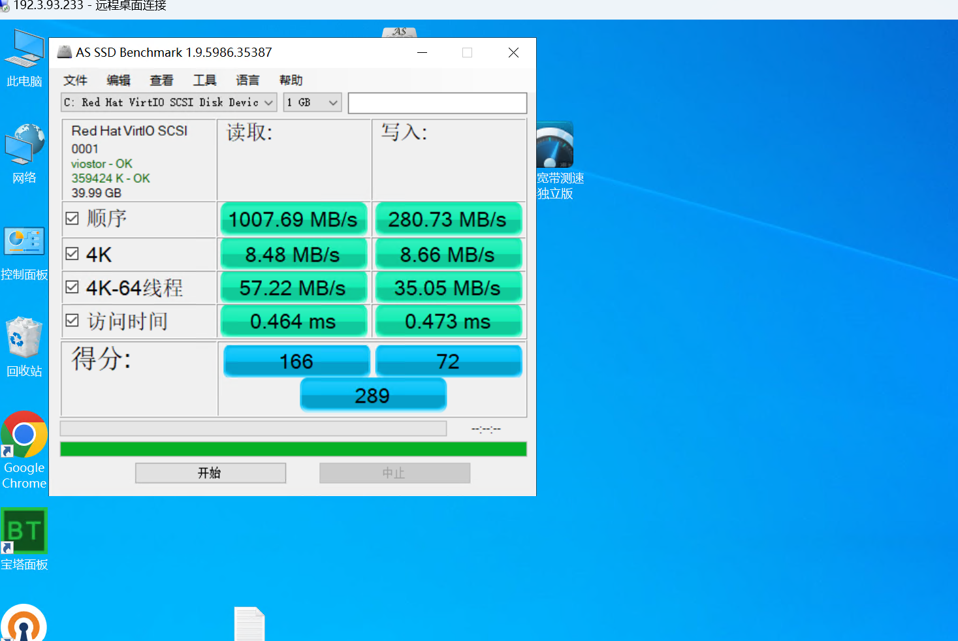Viewport: 958px width, 641px height.
Task: Click the write access time 0.473 ms
Action: [448, 321]
